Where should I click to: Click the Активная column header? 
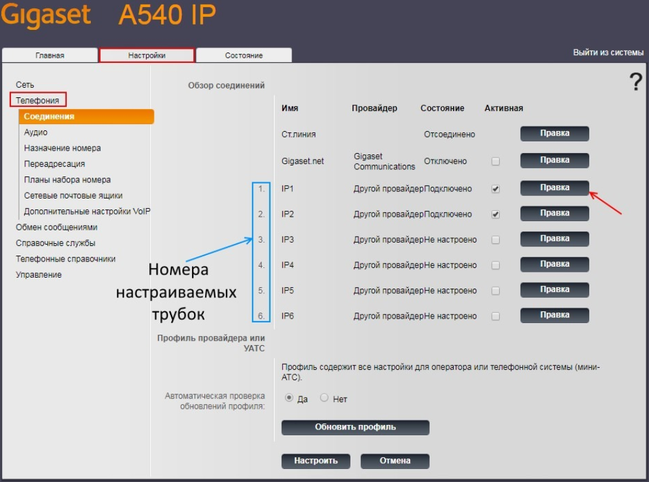coord(504,108)
